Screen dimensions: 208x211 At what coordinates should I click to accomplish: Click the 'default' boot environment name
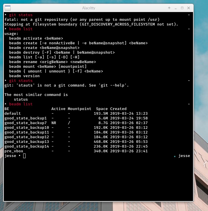click(x=13, y=114)
